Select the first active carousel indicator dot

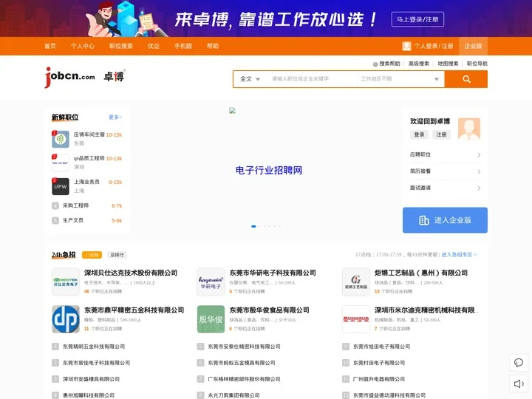click(253, 226)
